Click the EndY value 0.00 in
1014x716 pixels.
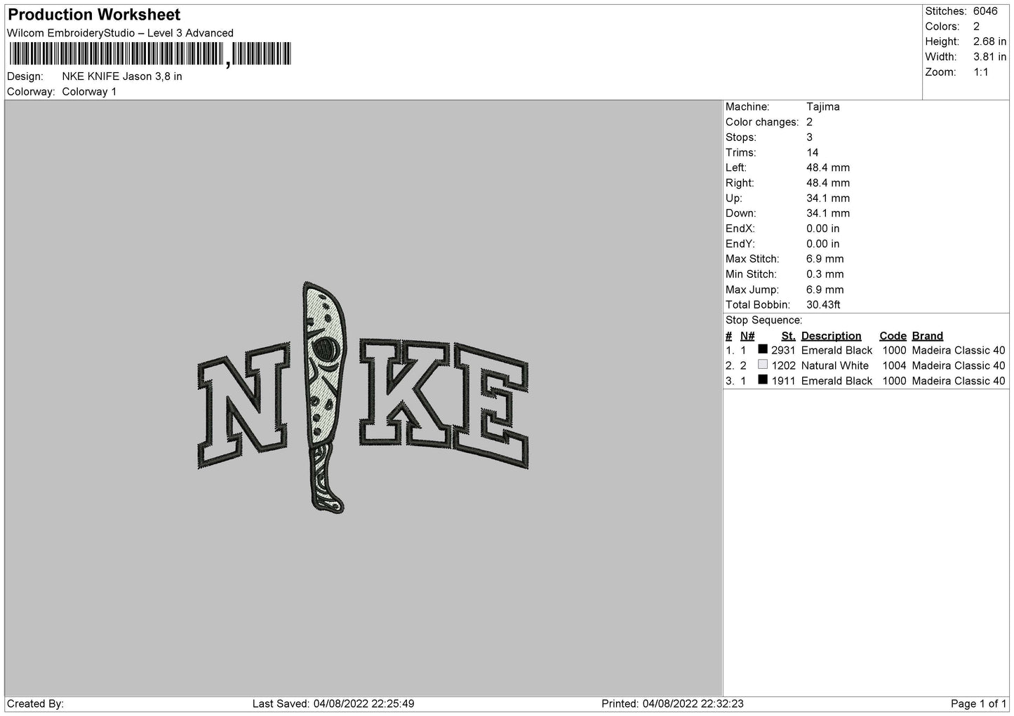(823, 244)
